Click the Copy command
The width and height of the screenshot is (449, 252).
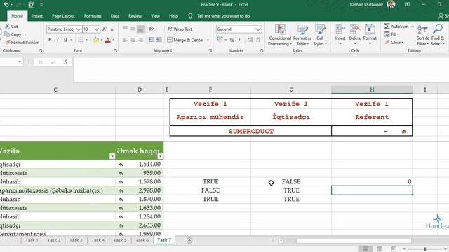pyautogui.click(x=13, y=34)
